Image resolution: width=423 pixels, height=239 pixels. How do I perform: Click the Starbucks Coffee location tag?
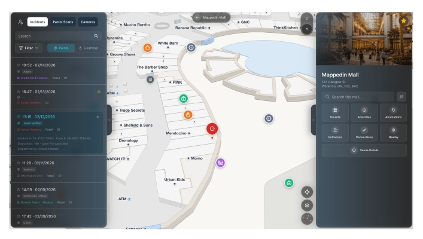(x=35, y=196)
